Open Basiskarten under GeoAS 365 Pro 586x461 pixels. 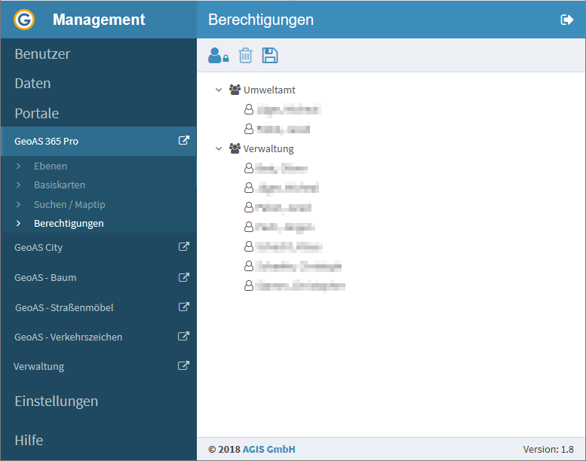click(x=60, y=185)
